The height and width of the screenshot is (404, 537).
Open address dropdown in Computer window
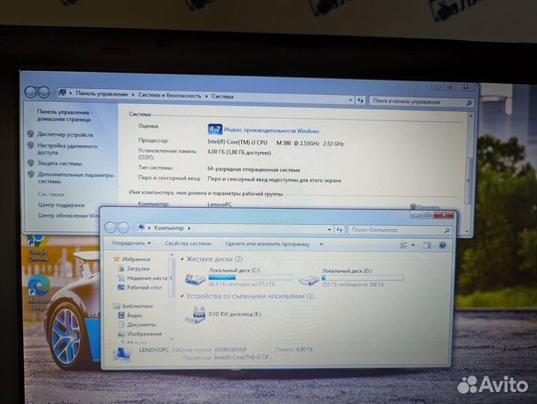click(330, 230)
